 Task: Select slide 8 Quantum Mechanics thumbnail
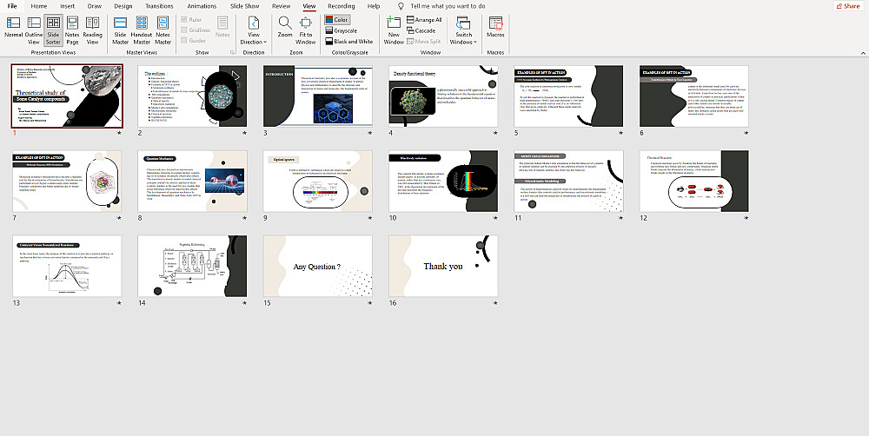pos(192,182)
